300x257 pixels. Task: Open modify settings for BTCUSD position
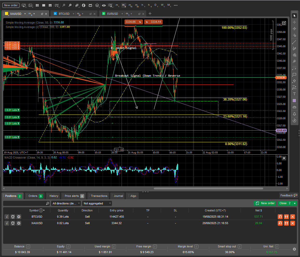[x=19, y=217]
